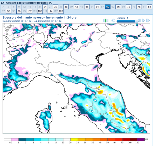Select forecast hour 24
This screenshot has width=159, height=146.
45,7
